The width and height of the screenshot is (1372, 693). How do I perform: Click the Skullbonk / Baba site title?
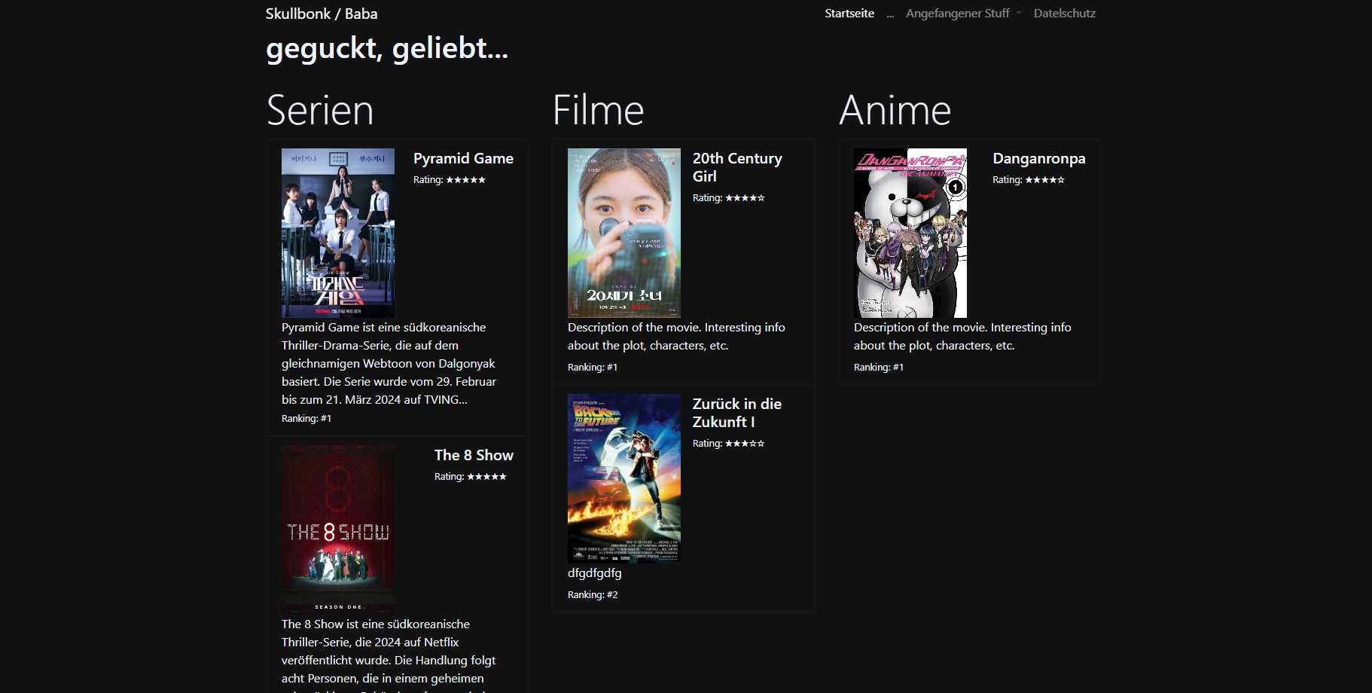pyautogui.click(x=322, y=14)
